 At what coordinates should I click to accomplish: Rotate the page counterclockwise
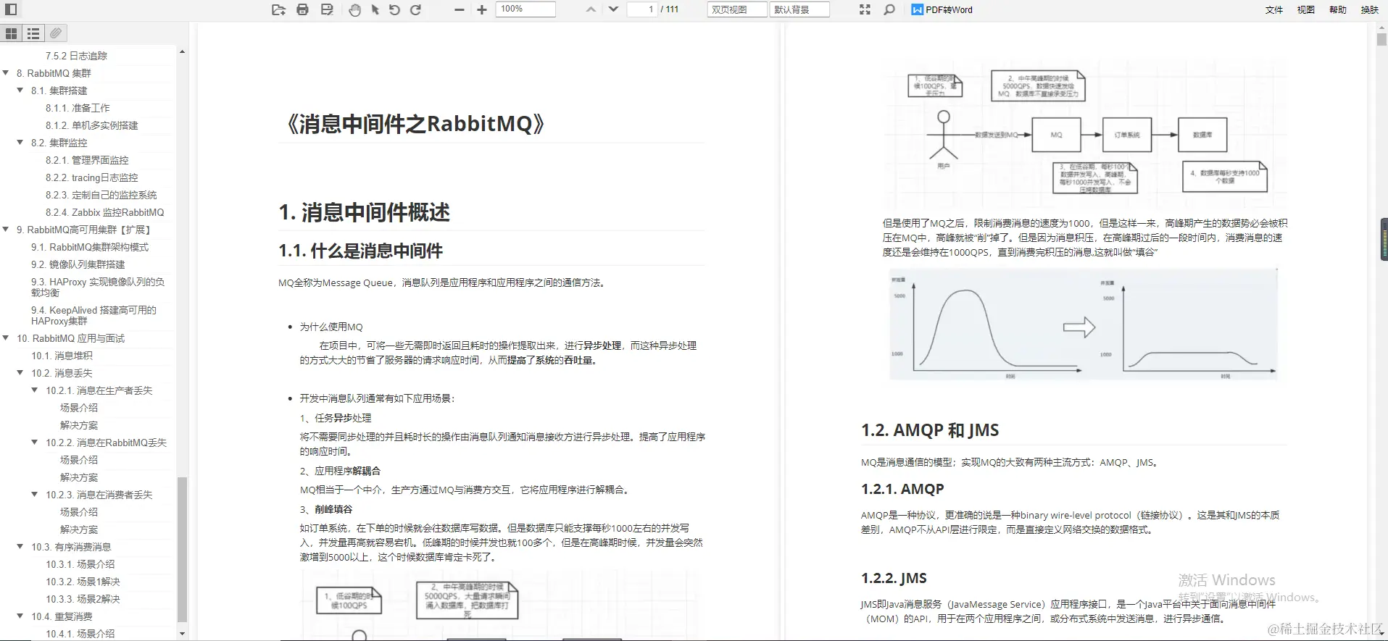[394, 9]
